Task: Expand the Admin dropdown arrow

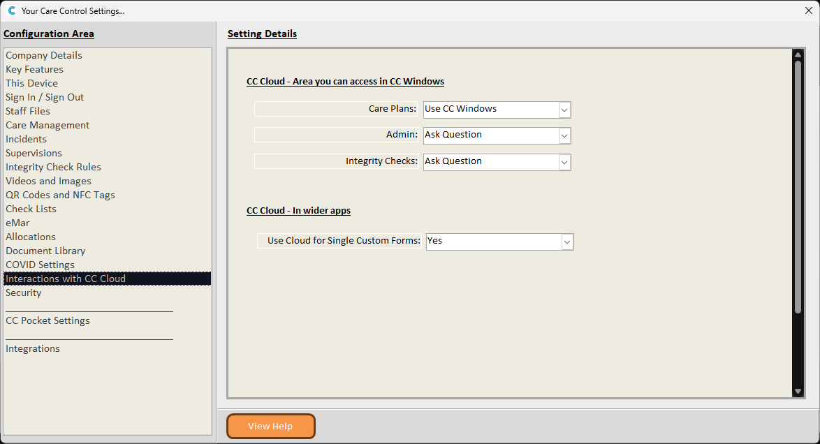Action: [564, 136]
